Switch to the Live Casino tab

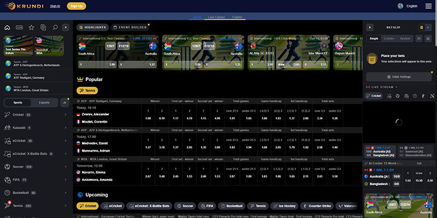click(216, 17)
